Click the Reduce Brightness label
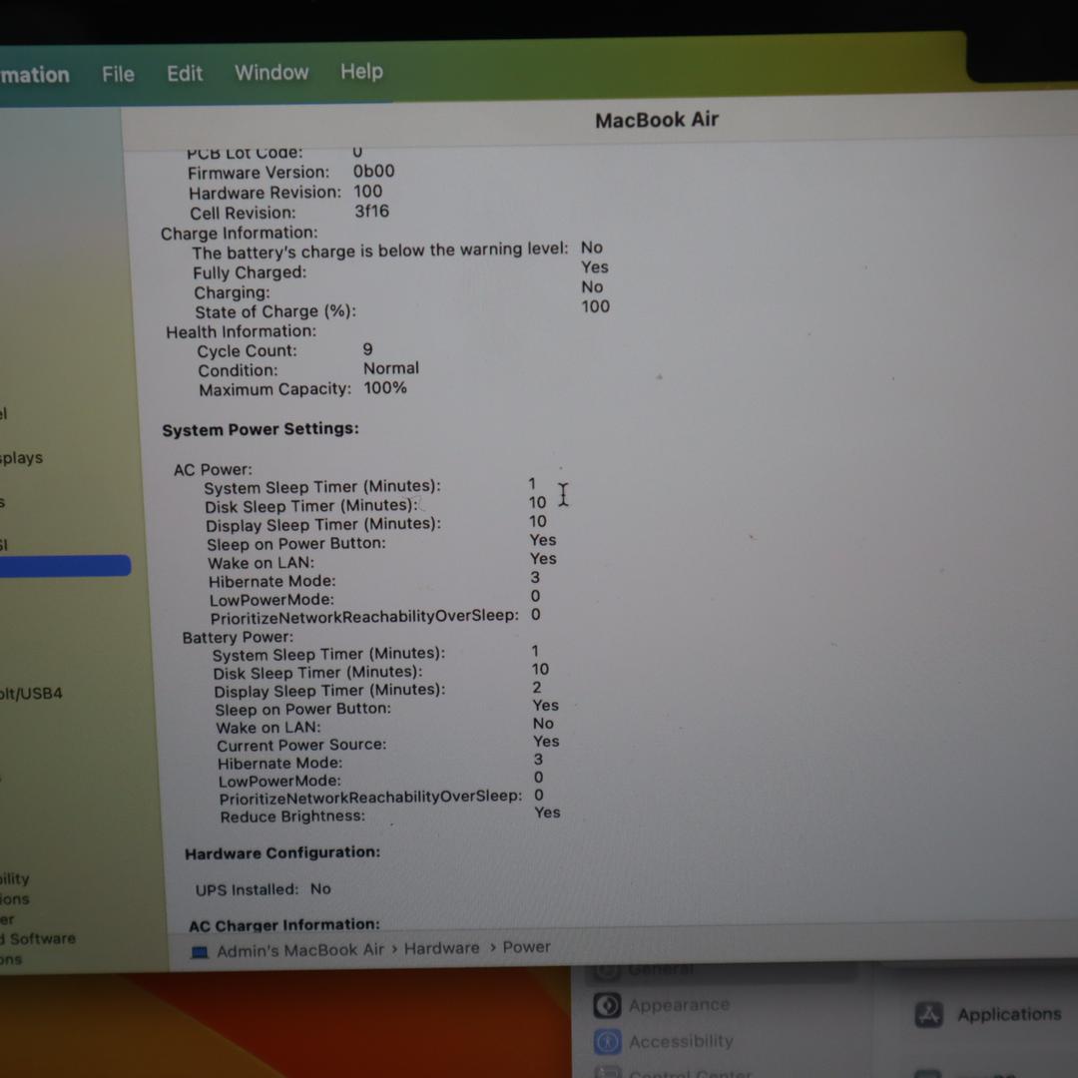This screenshot has width=1078, height=1078. pyautogui.click(x=292, y=816)
